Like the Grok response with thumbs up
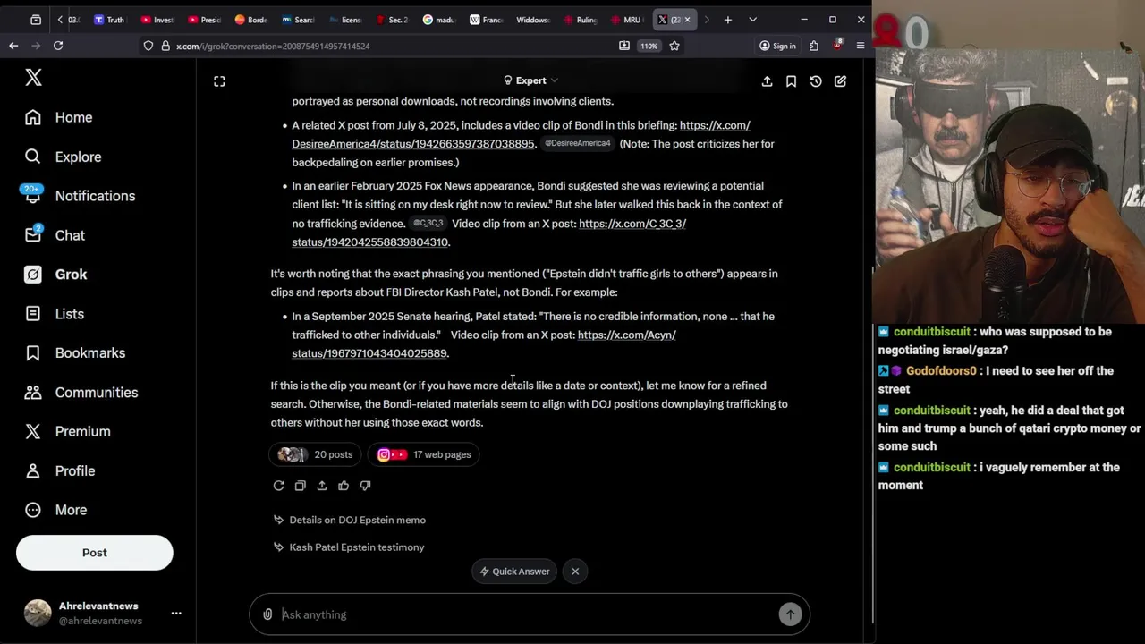 point(343,486)
